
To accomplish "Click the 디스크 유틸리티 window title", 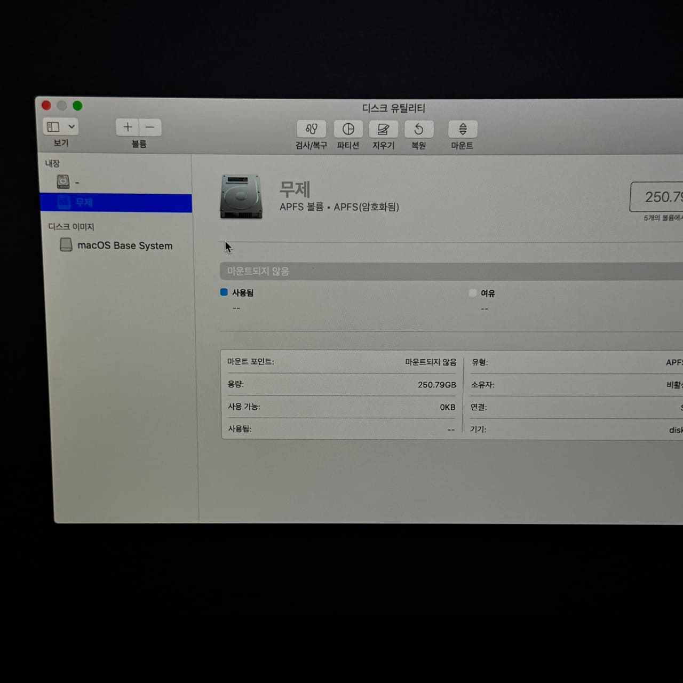I will pos(394,108).
